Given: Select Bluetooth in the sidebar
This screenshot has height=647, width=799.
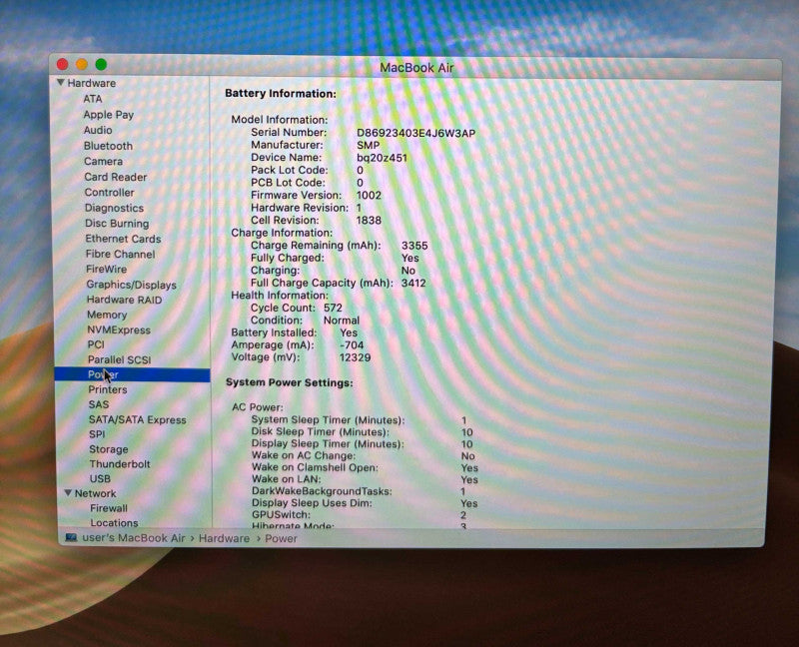Looking at the screenshot, I should (x=108, y=146).
